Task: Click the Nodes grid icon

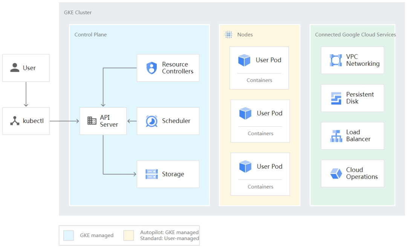Action: [228, 34]
